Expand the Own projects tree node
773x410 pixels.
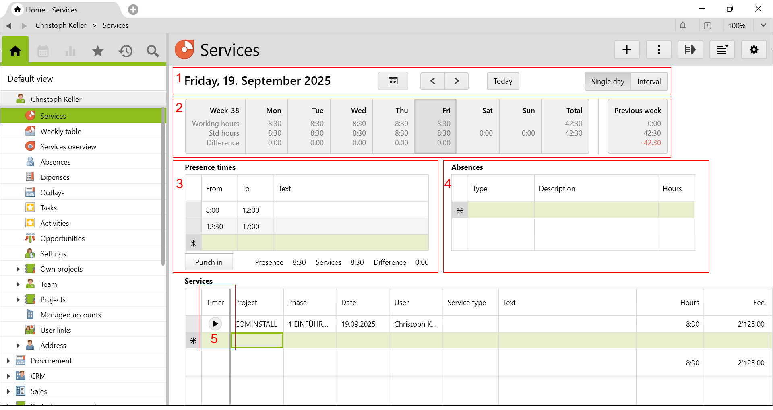pyautogui.click(x=18, y=269)
